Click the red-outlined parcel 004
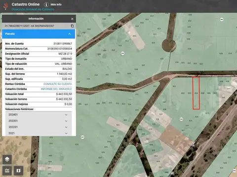This screenshot has width=237, height=177. pos(196,93)
